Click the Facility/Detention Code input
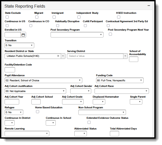 point(10,70)
